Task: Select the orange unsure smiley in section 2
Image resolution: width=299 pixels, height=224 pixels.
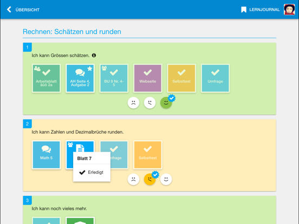Action: pos(149,180)
